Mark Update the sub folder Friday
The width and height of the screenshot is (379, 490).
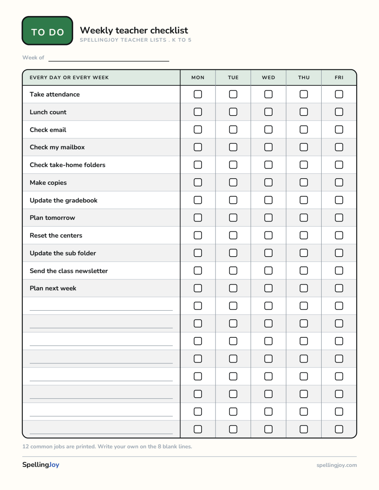tap(339, 253)
